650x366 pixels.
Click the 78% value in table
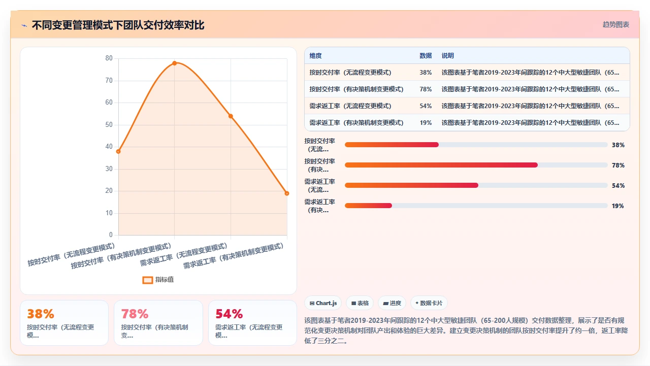(x=426, y=89)
